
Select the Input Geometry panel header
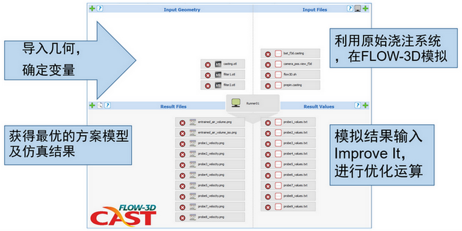click(x=182, y=10)
